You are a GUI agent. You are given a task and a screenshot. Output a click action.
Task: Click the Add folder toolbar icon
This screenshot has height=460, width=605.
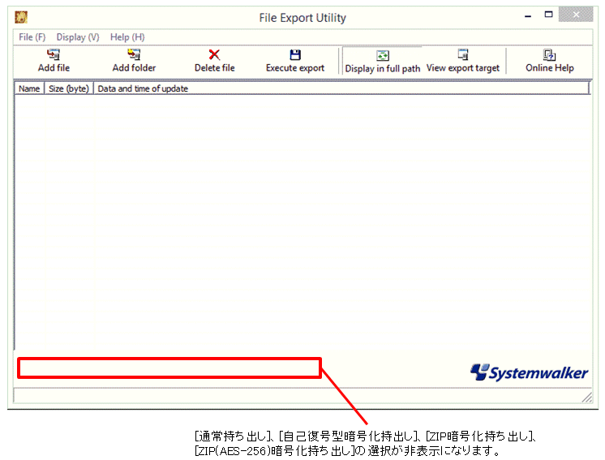point(134,54)
